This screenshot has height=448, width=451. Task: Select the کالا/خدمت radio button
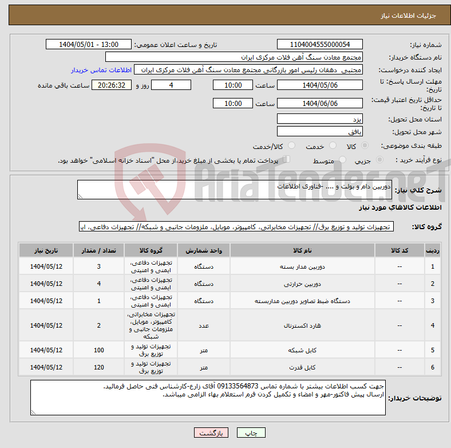click(292, 146)
